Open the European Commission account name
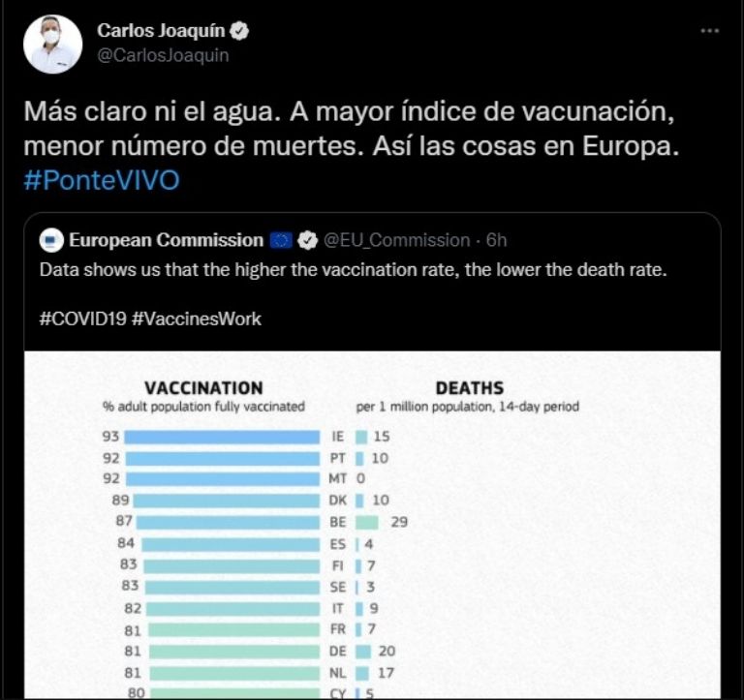 tap(166, 240)
